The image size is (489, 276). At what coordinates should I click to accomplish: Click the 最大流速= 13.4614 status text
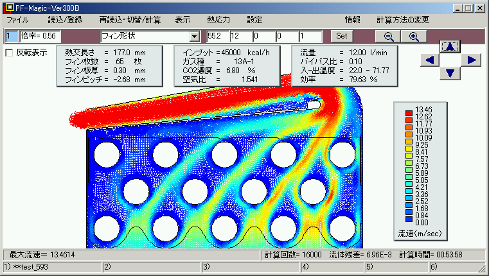point(42,255)
